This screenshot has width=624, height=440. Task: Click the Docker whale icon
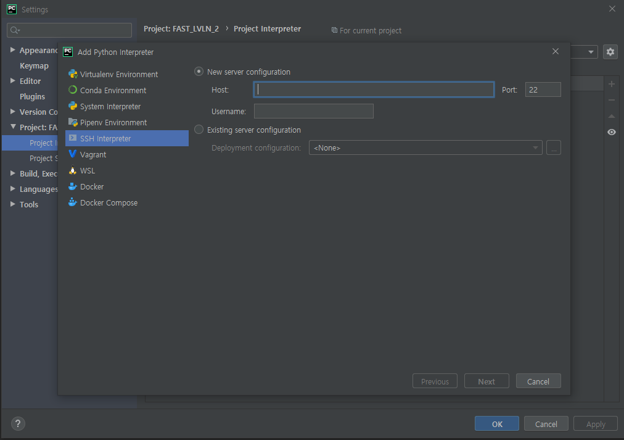point(73,186)
